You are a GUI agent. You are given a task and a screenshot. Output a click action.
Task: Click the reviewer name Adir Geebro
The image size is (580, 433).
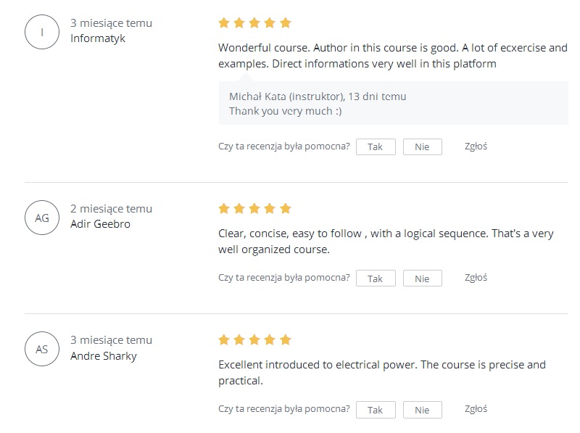tap(100, 224)
